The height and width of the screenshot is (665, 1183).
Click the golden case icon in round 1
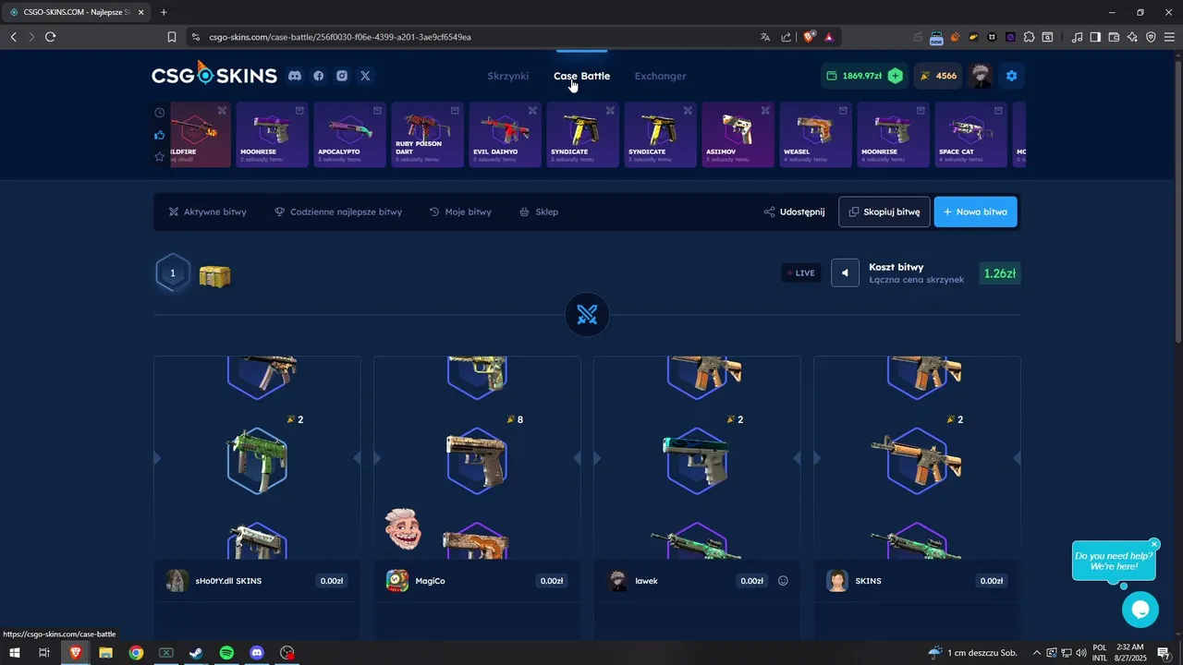[215, 274]
